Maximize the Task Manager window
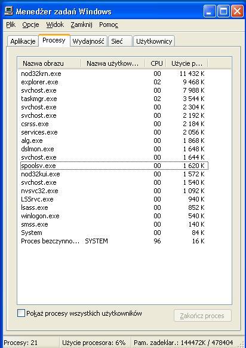Screen dimensions: 246x348 223,11
